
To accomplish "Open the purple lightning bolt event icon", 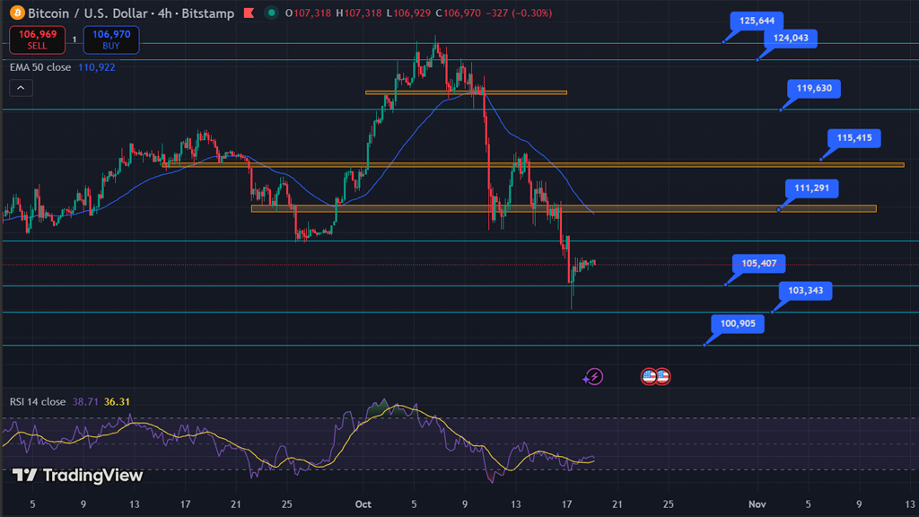I will point(592,377).
